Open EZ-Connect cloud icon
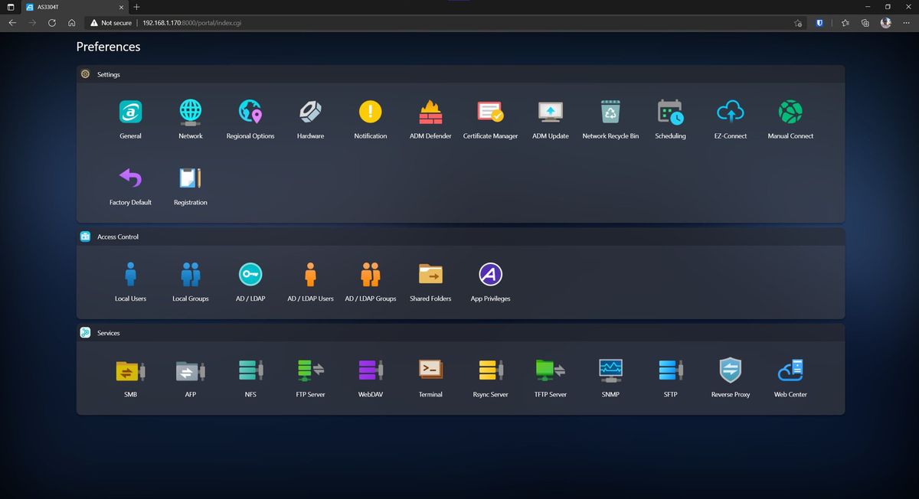 731,112
